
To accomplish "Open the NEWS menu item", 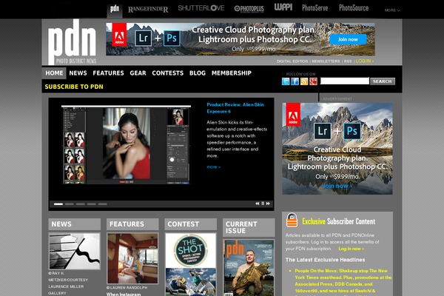I will click(78, 73).
